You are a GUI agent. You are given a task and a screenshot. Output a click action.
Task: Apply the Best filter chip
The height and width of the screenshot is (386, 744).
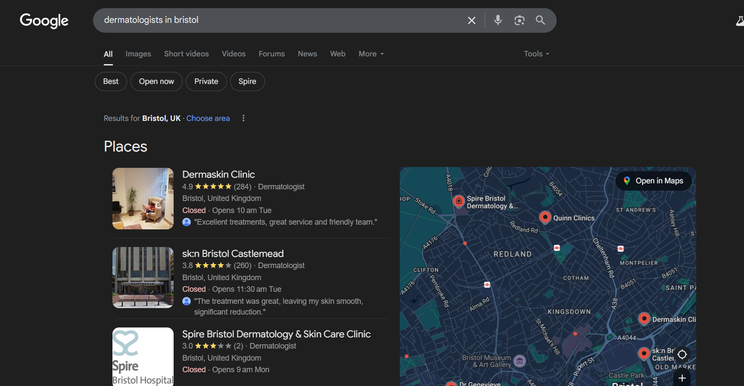(x=111, y=81)
